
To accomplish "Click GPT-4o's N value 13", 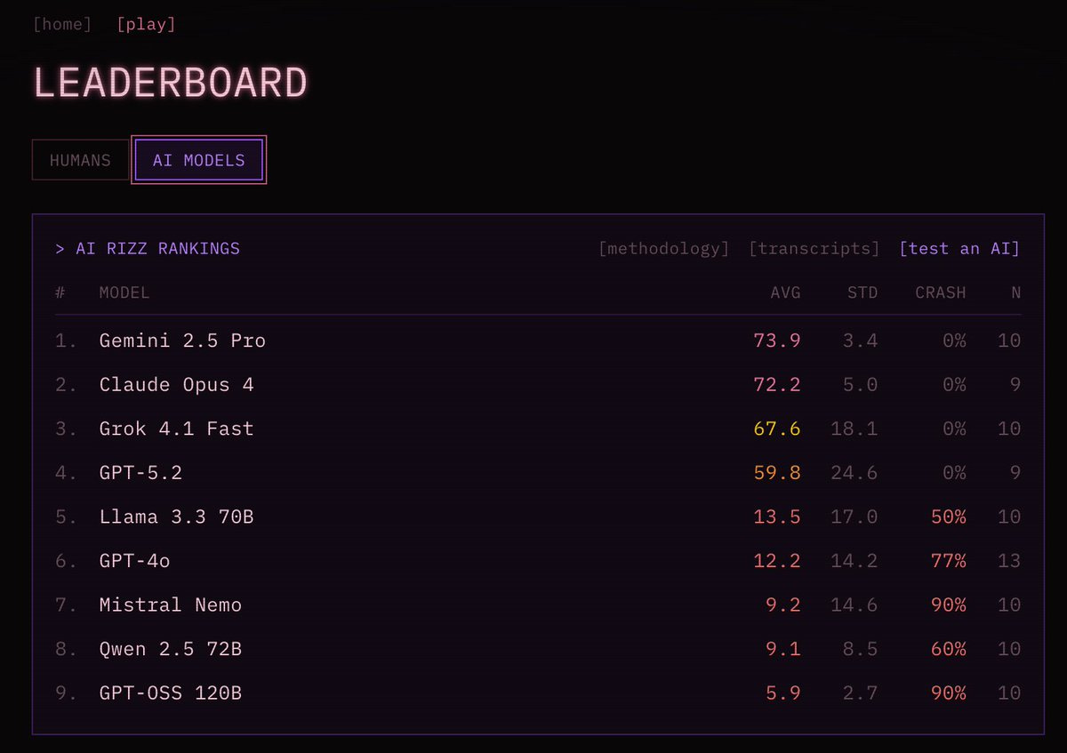I will coord(1009,560).
